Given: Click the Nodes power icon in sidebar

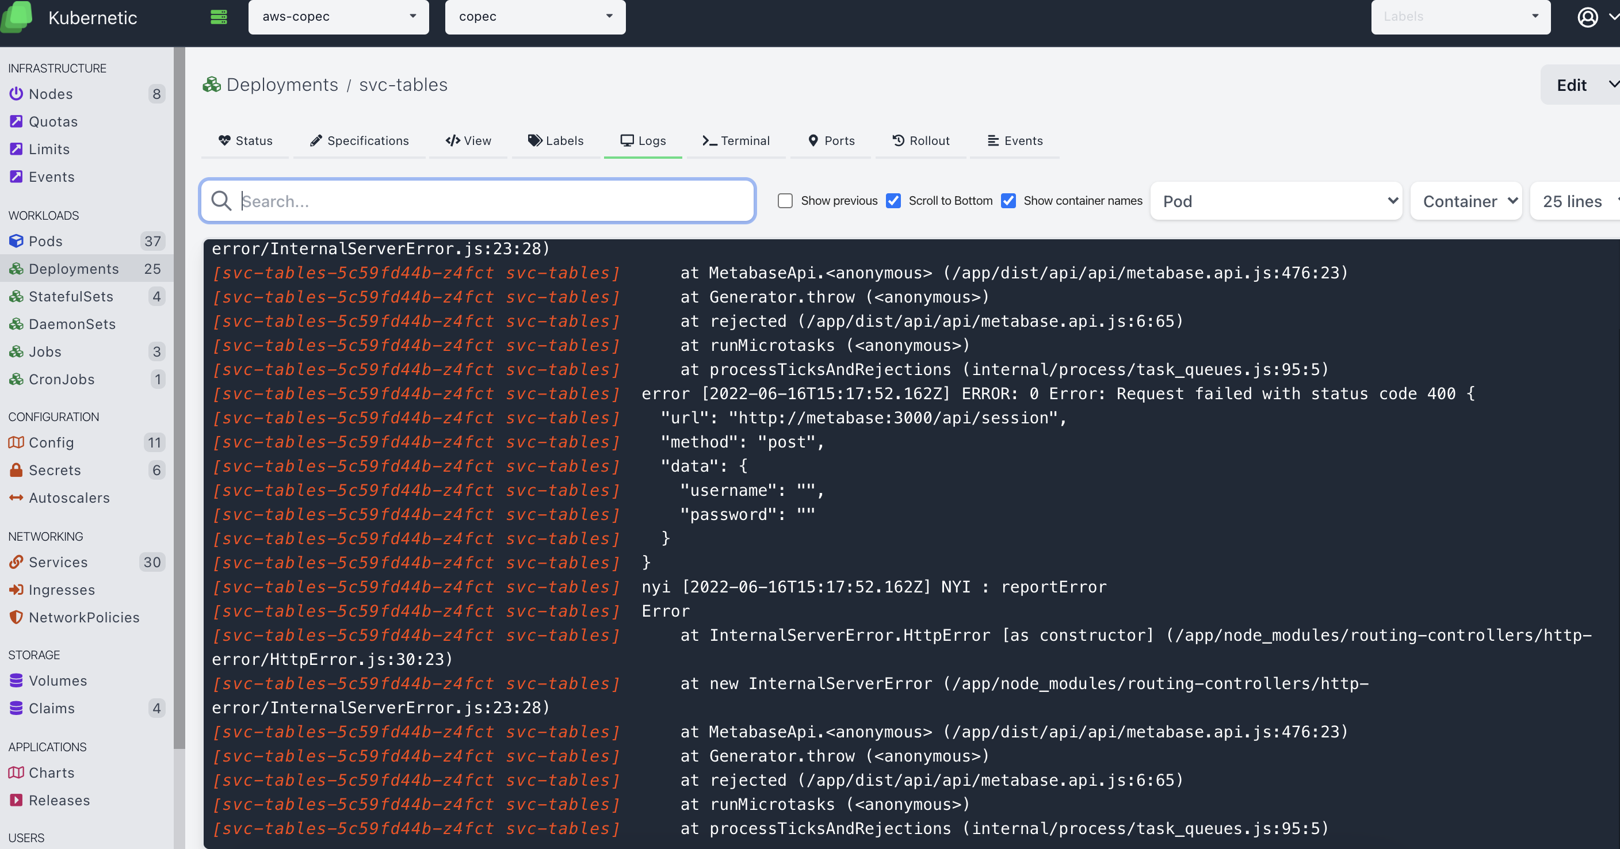Looking at the screenshot, I should point(16,94).
